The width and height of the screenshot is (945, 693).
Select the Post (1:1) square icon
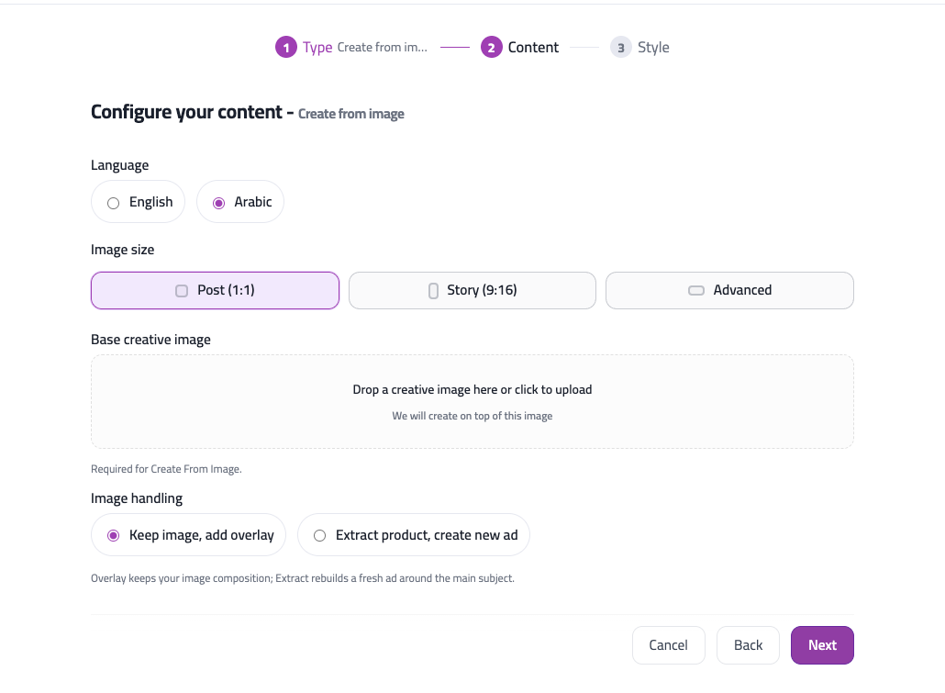pos(181,290)
